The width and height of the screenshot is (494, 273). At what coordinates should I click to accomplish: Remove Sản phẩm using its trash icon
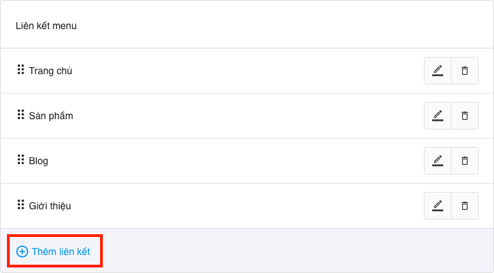click(465, 116)
